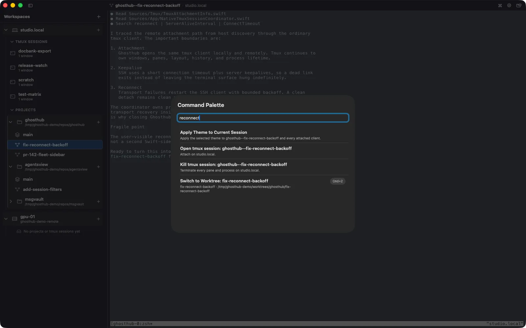Select the main branch under ghosthub
526x328 pixels.
tap(55, 135)
